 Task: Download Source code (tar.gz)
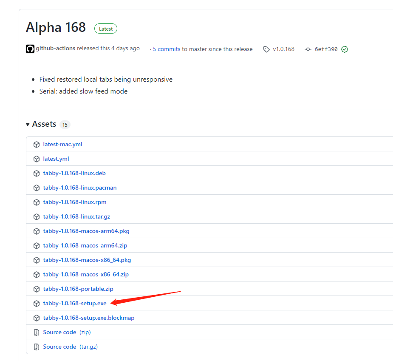[x=71, y=347]
